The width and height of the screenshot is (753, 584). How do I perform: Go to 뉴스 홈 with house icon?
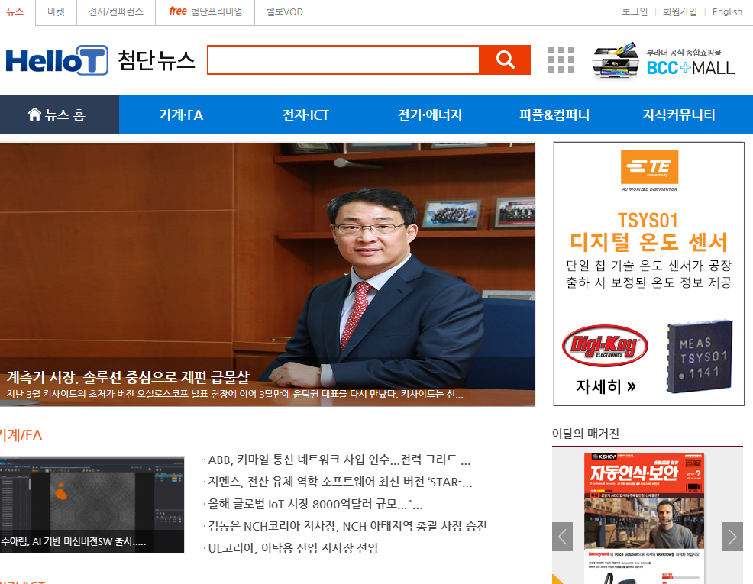point(58,115)
